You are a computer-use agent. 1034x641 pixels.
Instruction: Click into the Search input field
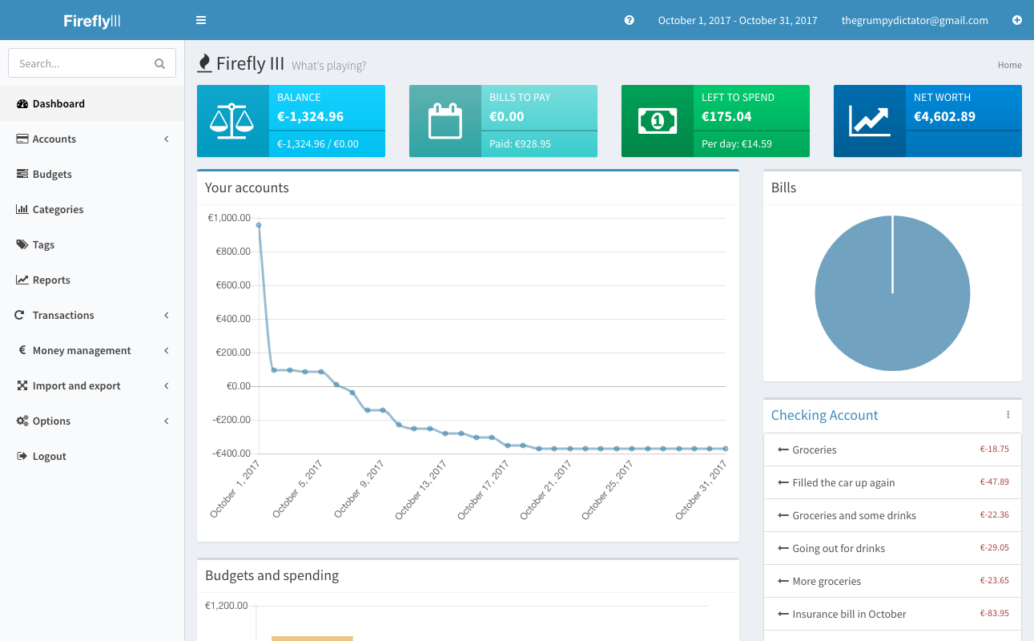[80, 63]
